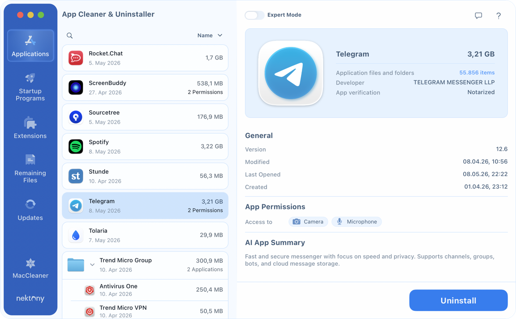Click the Spotify app icon
This screenshot has width=516, height=319.
(x=76, y=147)
